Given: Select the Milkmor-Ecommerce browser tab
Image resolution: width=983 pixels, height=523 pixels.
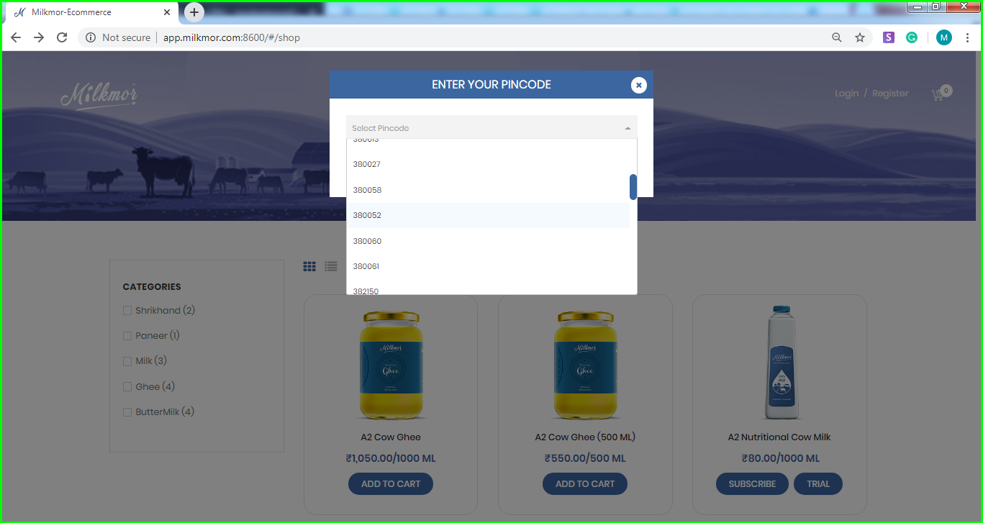Looking at the screenshot, I should 92,12.
